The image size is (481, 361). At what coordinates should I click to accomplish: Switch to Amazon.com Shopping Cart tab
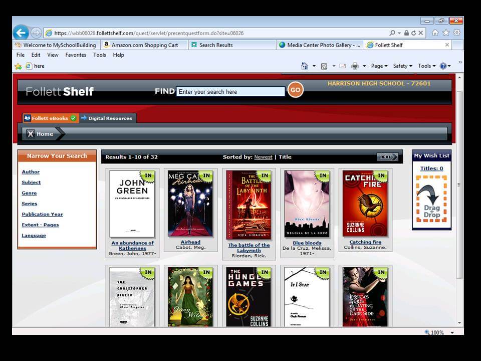145,45
